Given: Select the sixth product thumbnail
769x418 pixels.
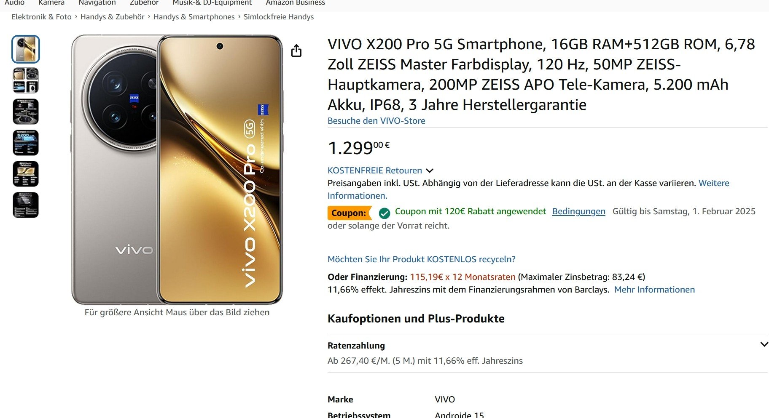Looking at the screenshot, I should 26,205.
